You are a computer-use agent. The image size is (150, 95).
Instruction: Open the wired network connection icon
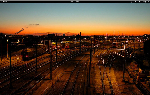(x=140, y=2)
